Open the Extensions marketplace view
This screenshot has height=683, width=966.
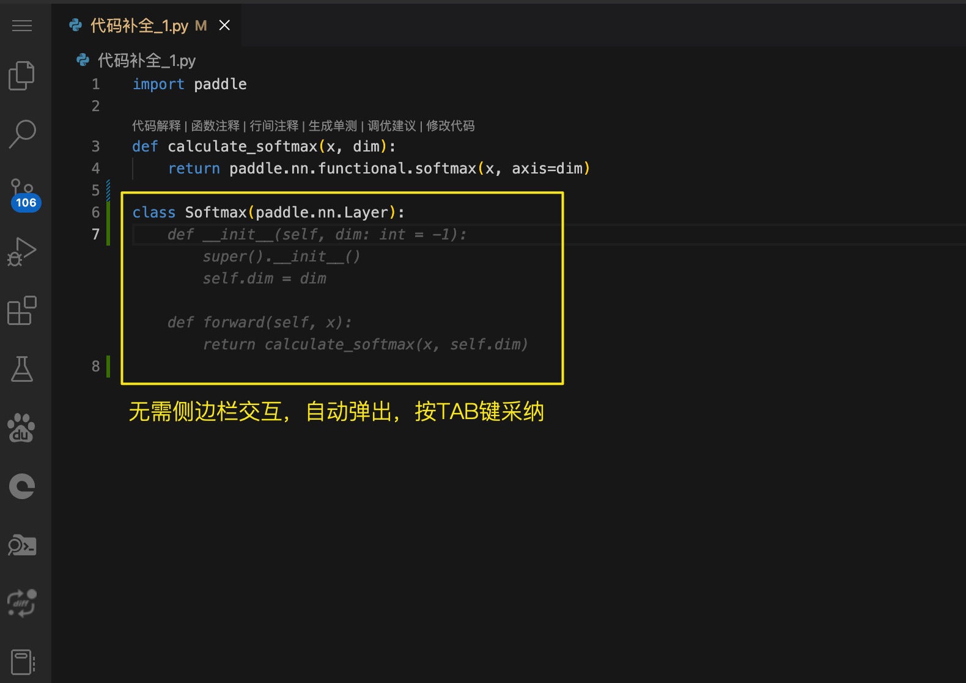pos(22,310)
